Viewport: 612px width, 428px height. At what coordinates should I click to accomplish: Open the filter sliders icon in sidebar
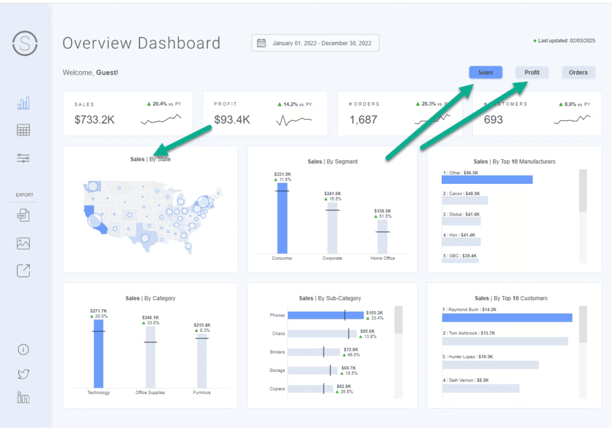tap(23, 158)
